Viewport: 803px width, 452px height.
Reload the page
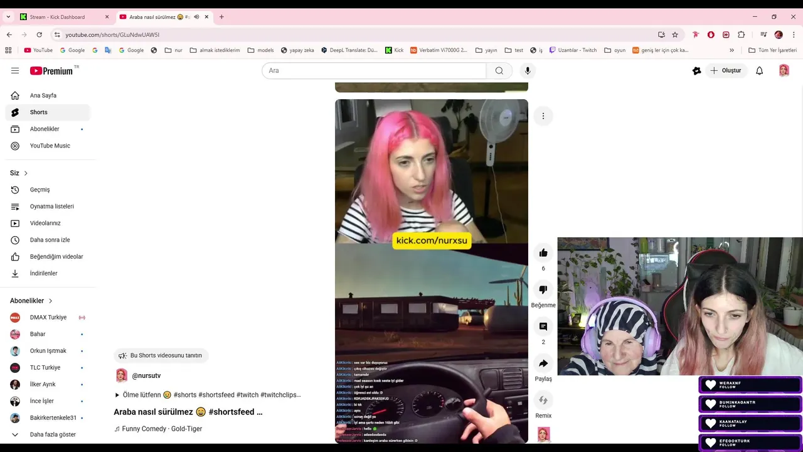[x=40, y=35]
